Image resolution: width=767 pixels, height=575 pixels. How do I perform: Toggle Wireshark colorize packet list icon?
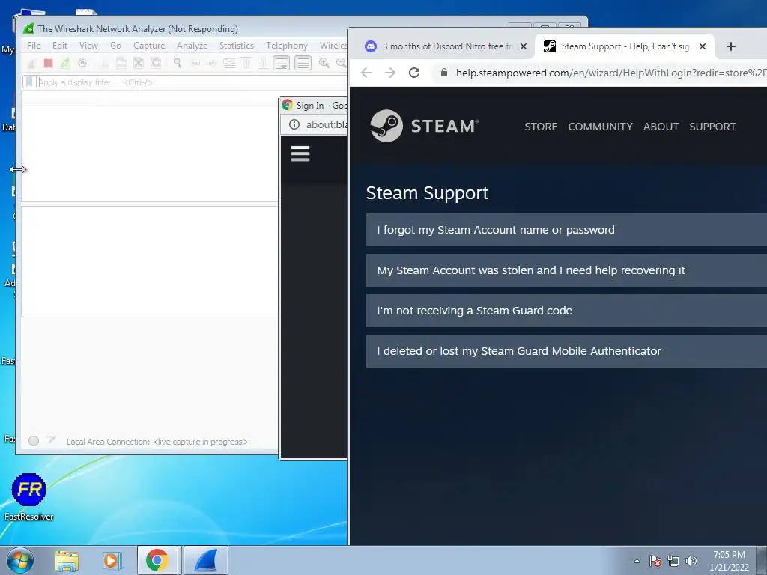(303, 63)
